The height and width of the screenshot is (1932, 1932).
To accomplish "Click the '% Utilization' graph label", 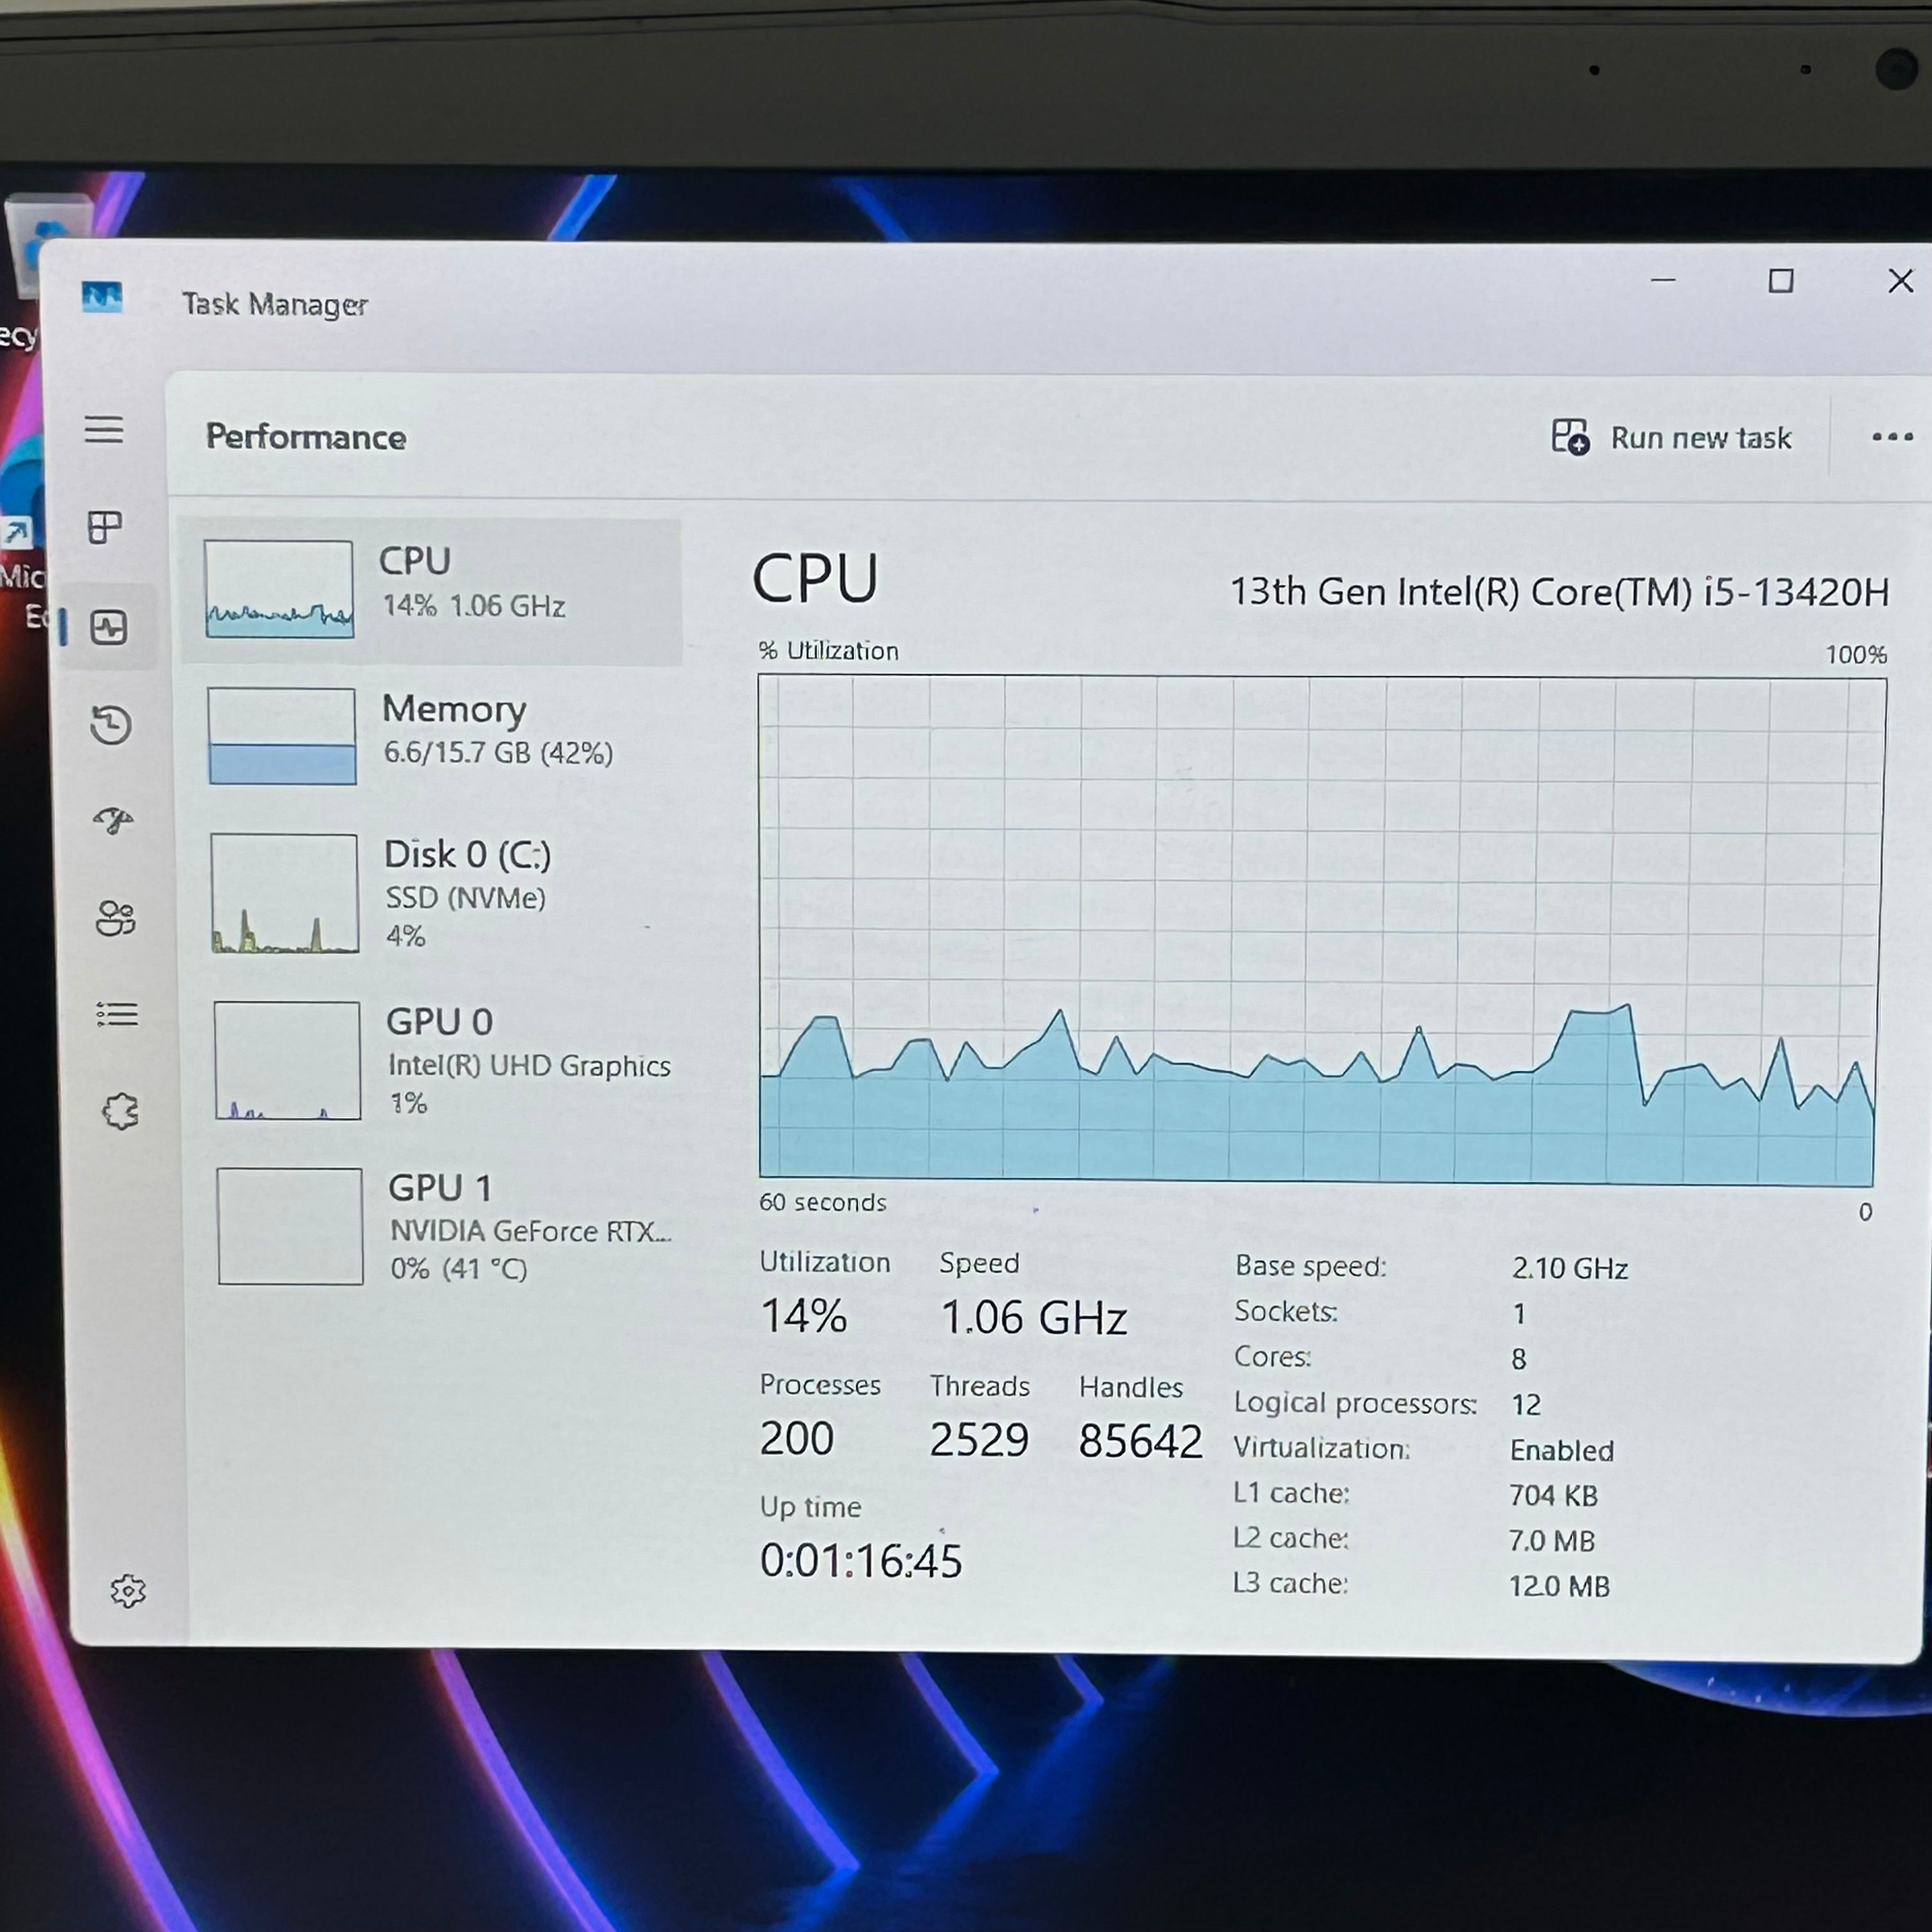I will (829, 651).
